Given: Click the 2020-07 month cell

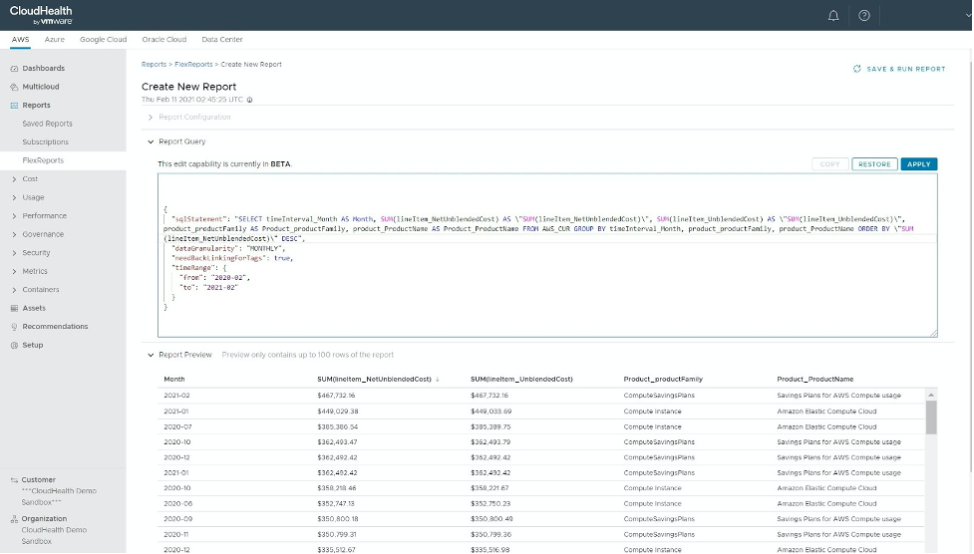Looking at the screenshot, I should click(177, 427).
